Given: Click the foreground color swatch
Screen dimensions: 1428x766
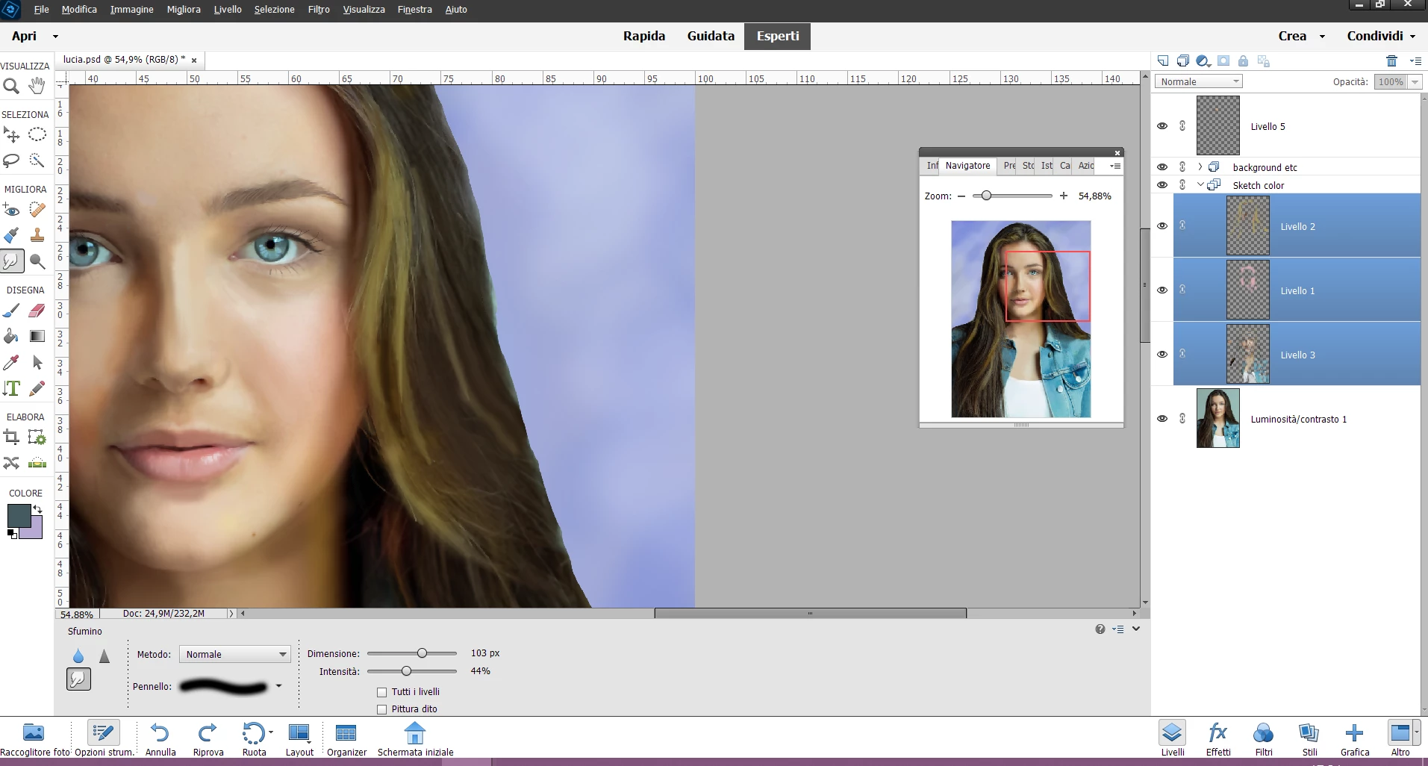Looking at the screenshot, I should (19, 516).
